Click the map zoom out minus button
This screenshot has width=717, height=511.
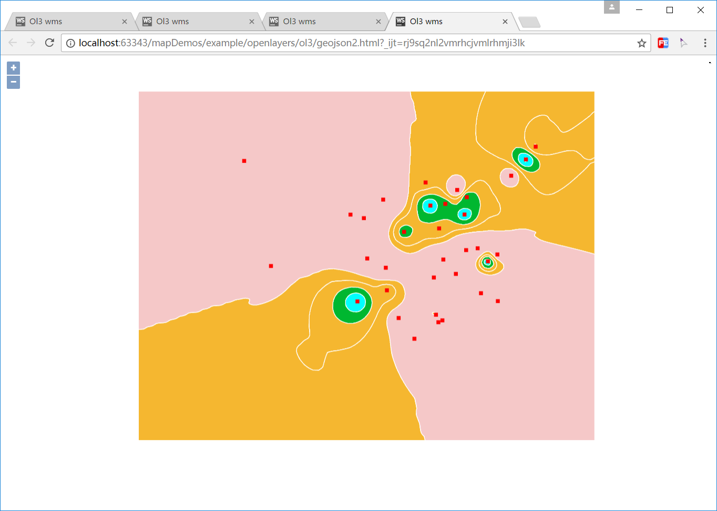(x=13, y=82)
